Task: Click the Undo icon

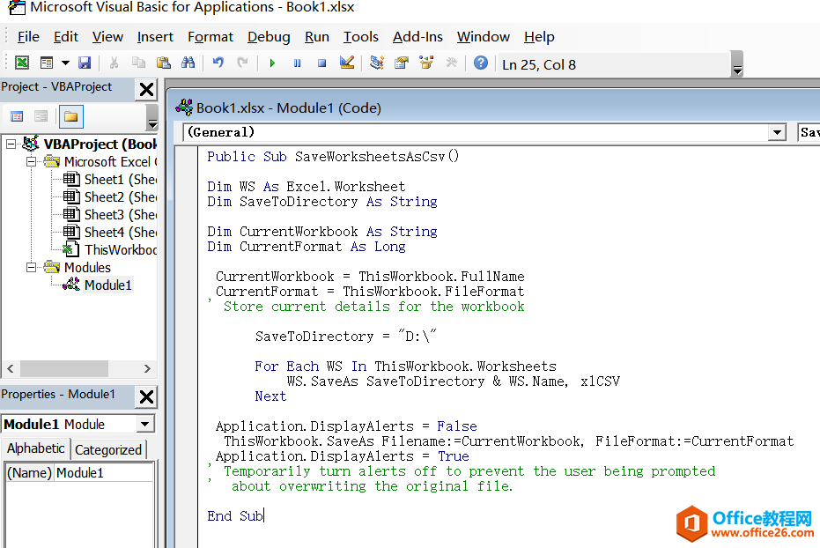Action: (218, 62)
